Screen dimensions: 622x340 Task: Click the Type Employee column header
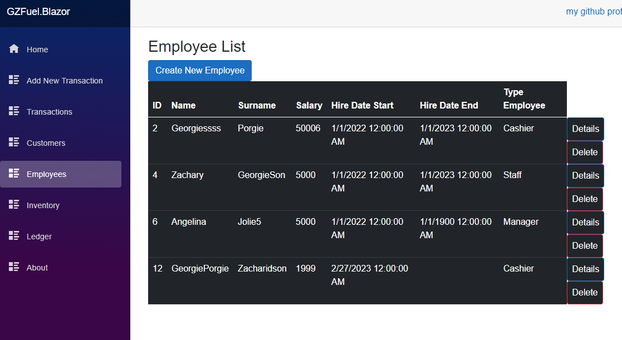pyautogui.click(x=524, y=98)
